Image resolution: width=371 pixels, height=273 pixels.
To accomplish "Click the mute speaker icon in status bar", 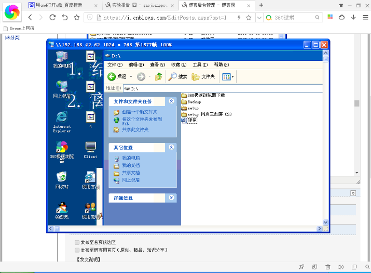I will tap(340, 267).
